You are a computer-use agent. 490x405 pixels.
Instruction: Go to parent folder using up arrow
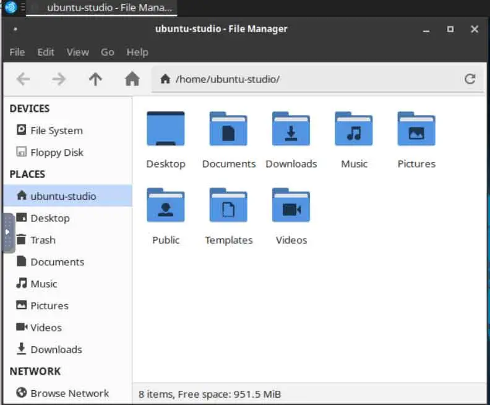[x=95, y=79]
